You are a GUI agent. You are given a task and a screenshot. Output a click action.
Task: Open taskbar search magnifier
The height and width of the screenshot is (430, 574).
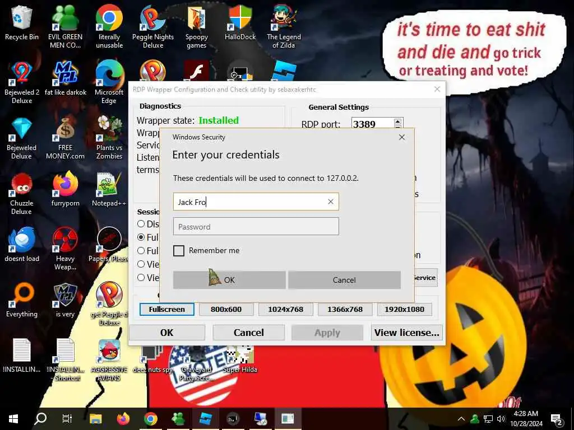click(x=40, y=419)
